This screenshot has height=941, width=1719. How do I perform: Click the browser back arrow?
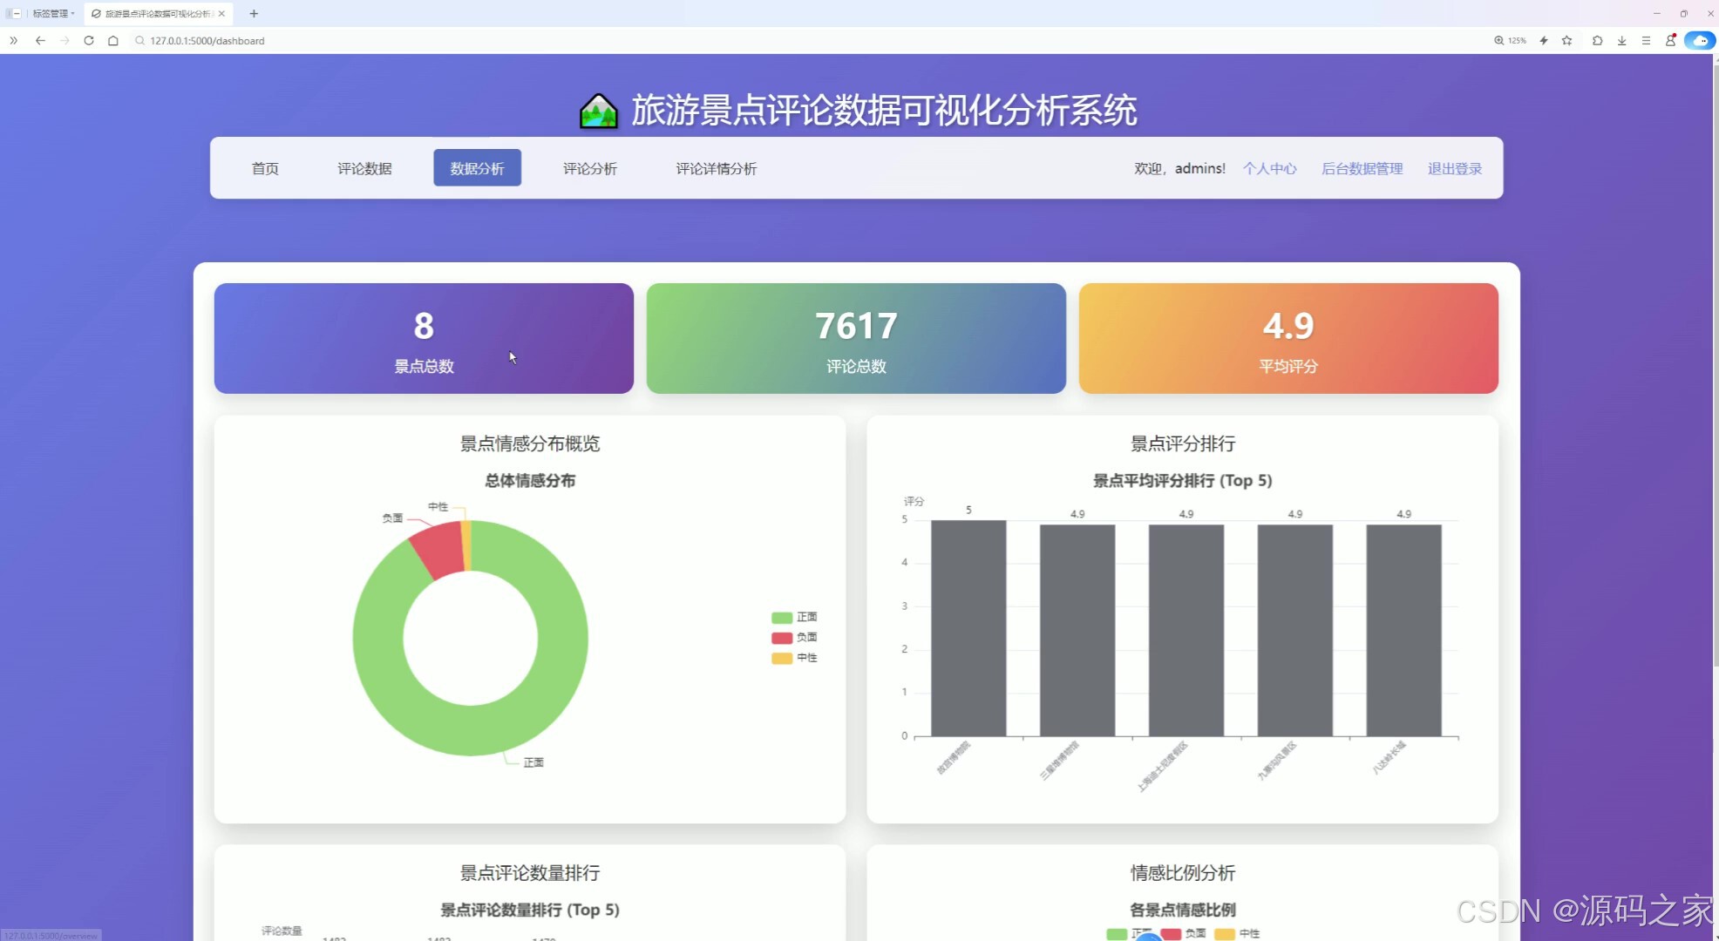point(40,40)
